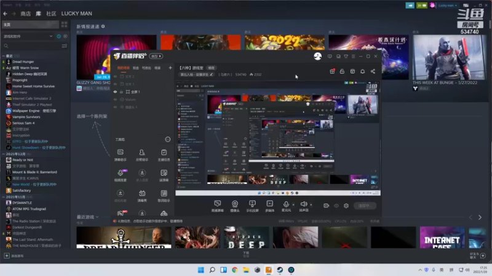
Task: Add 多媒体 multimedia source
Action: [x=269, y=206]
